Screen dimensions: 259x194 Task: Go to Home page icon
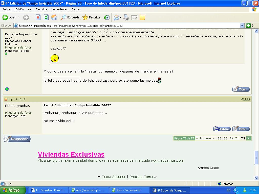(x=54, y=17)
